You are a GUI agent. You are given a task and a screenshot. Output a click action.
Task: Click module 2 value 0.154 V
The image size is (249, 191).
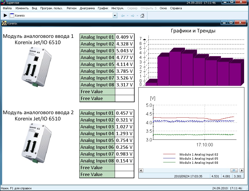point(124,161)
